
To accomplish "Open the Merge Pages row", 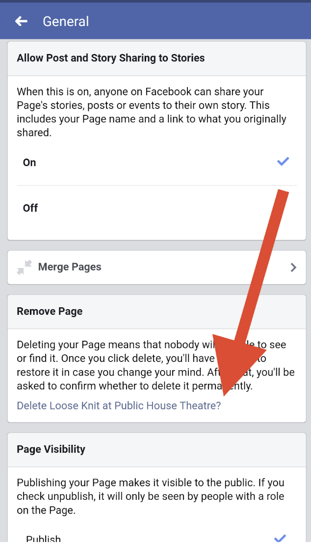I will click(x=156, y=267).
